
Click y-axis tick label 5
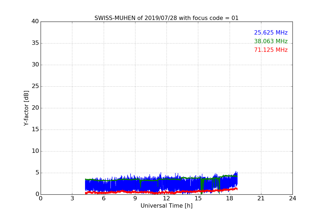tap(37, 173)
